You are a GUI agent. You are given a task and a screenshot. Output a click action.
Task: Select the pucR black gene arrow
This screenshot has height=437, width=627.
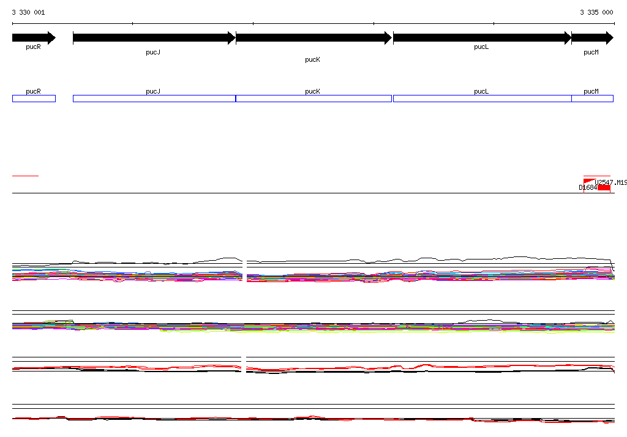click(34, 38)
